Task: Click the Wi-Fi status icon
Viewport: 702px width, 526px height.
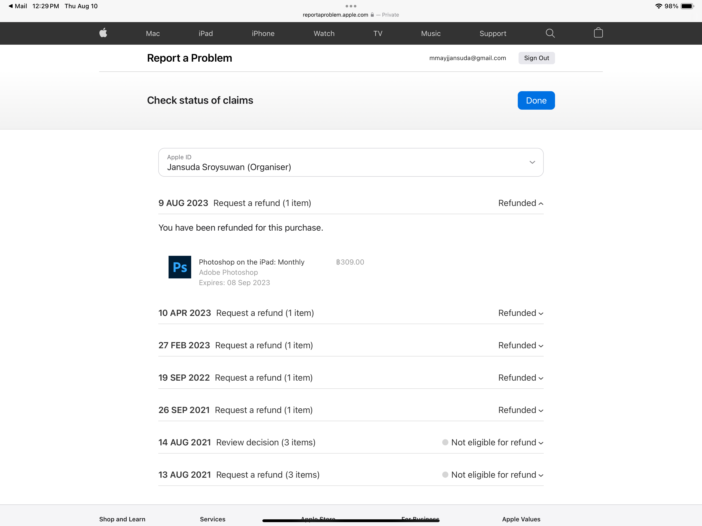Action: click(659, 6)
